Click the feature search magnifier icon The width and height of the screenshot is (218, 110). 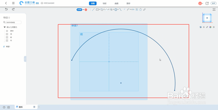(4, 22)
